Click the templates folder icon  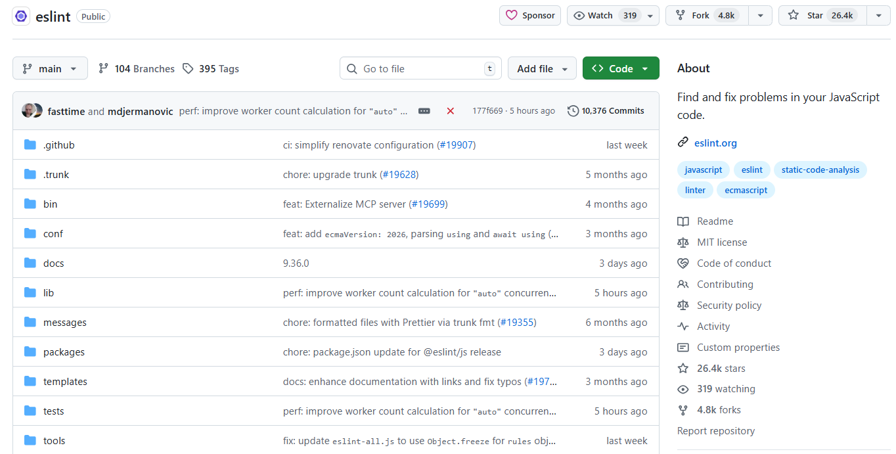click(30, 381)
